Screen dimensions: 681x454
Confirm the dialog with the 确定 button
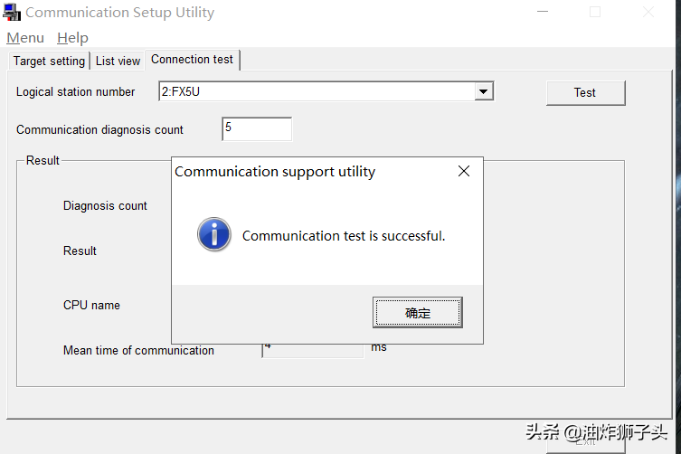point(418,313)
